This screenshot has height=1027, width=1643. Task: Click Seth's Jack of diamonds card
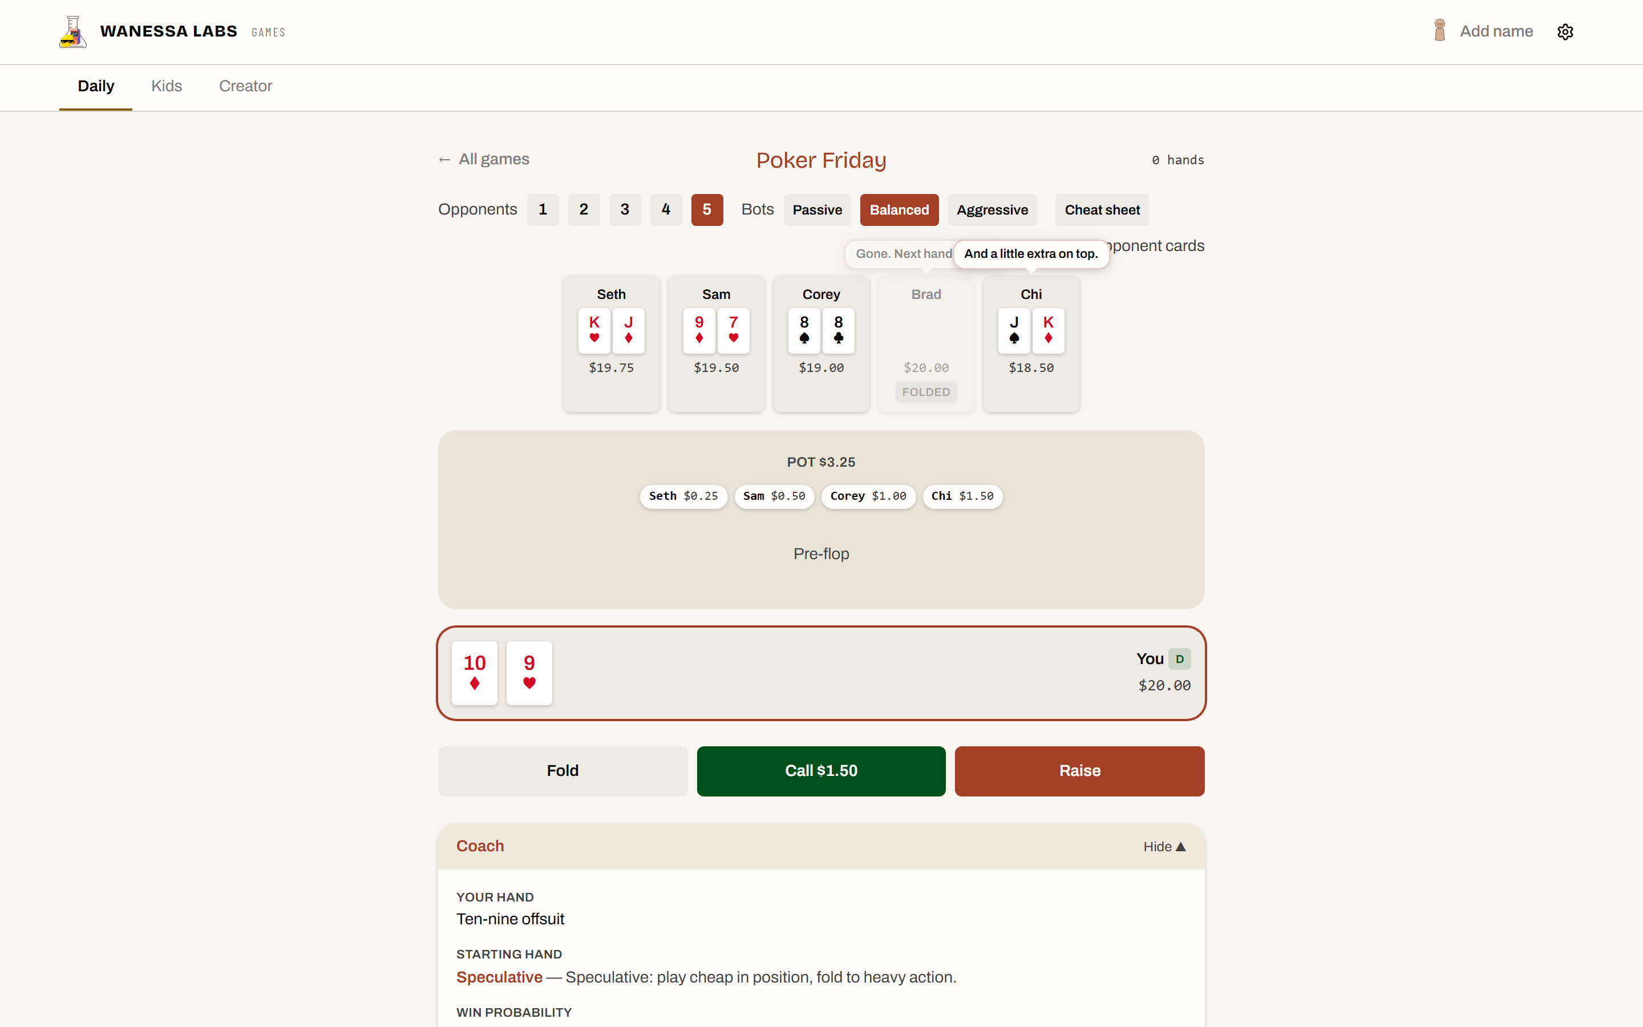click(629, 331)
